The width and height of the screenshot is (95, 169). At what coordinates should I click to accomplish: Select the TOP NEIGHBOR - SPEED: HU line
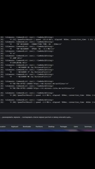tap(27, 49)
